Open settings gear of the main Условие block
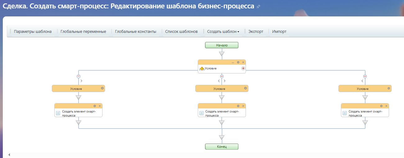404x158 pixels. pyautogui.click(x=238, y=62)
